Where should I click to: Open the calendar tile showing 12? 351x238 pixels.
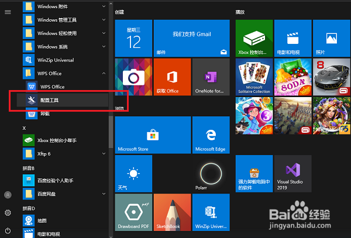pyautogui.click(x=133, y=38)
